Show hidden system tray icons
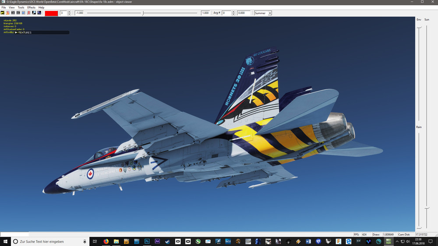438x246 pixels. click(x=397, y=242)
